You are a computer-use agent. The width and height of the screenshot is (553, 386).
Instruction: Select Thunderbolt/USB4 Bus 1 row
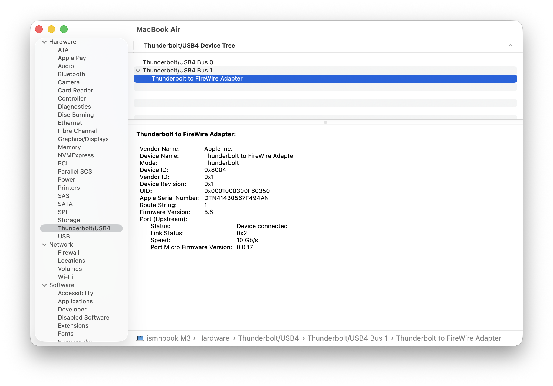(x=325, y=71)
